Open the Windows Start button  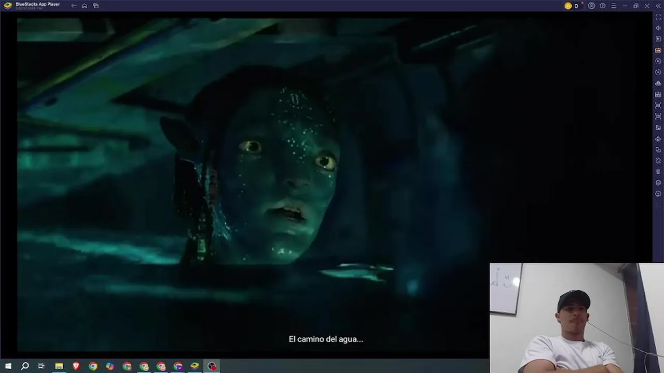point(8,366)
